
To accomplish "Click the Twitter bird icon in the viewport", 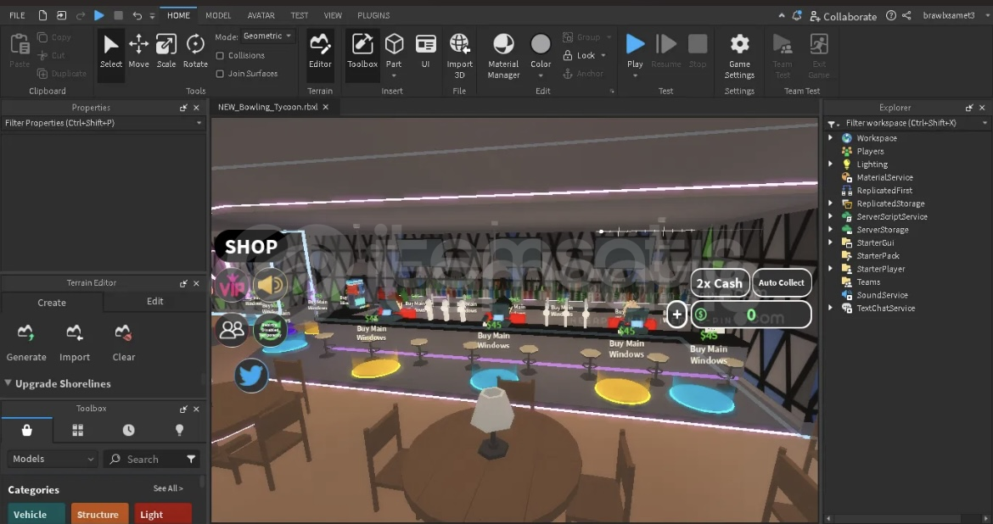I will (251, 376).
